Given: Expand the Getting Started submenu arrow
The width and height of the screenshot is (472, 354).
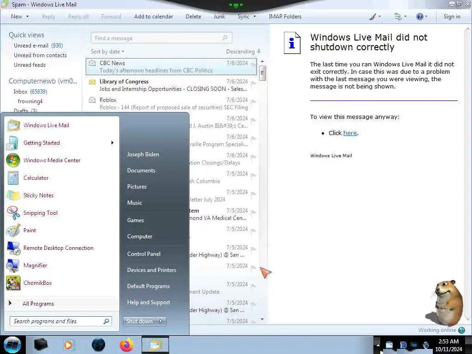Looking at the screenshot, I should tap(112, 143).
